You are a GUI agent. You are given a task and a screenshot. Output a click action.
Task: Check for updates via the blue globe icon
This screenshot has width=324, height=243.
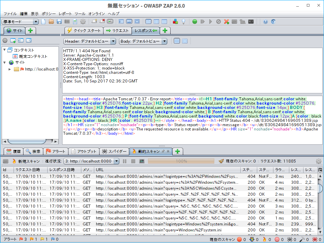(273, 22)
